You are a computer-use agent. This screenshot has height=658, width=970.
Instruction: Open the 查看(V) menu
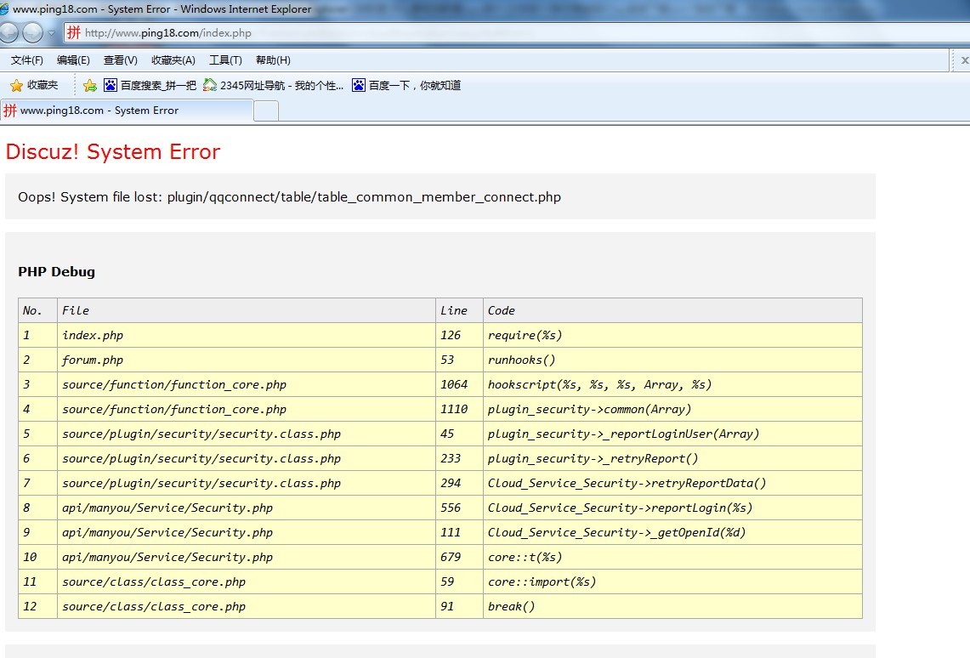coord(120,60)
